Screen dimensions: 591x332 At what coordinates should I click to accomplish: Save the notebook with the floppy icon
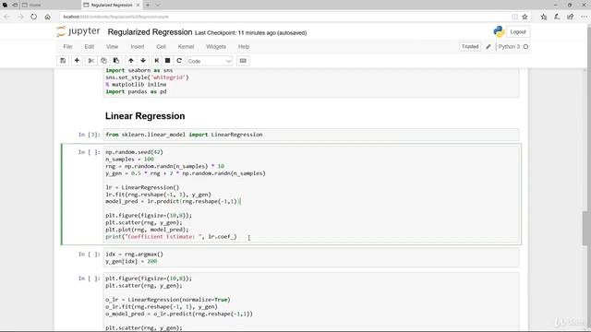click(x=63, y=61)
